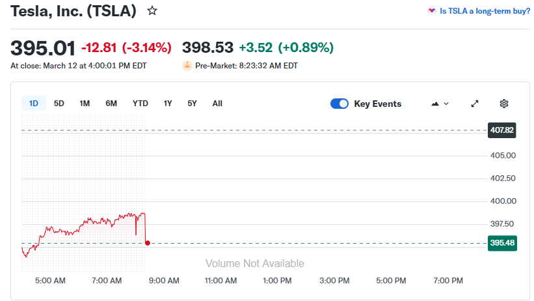The image size is (534, 301).
Task: Switch to 1Y chart range
Action: (168, 103)
